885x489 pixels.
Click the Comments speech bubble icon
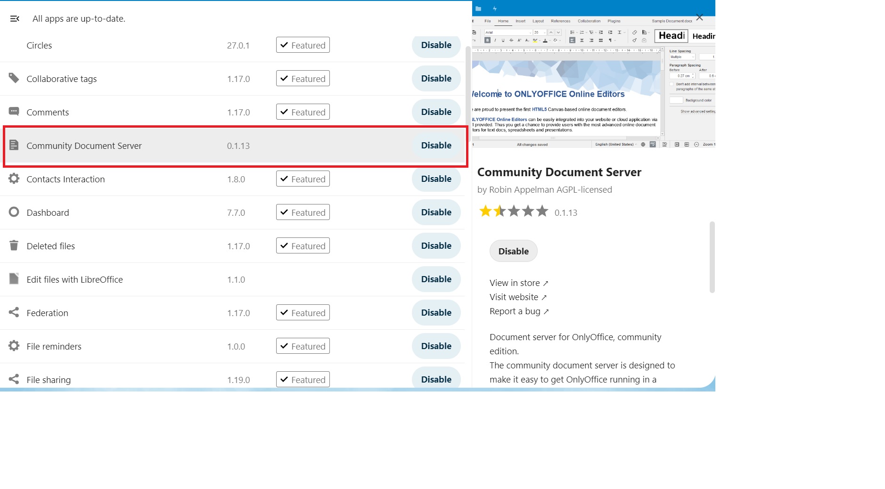click(14, 112)
